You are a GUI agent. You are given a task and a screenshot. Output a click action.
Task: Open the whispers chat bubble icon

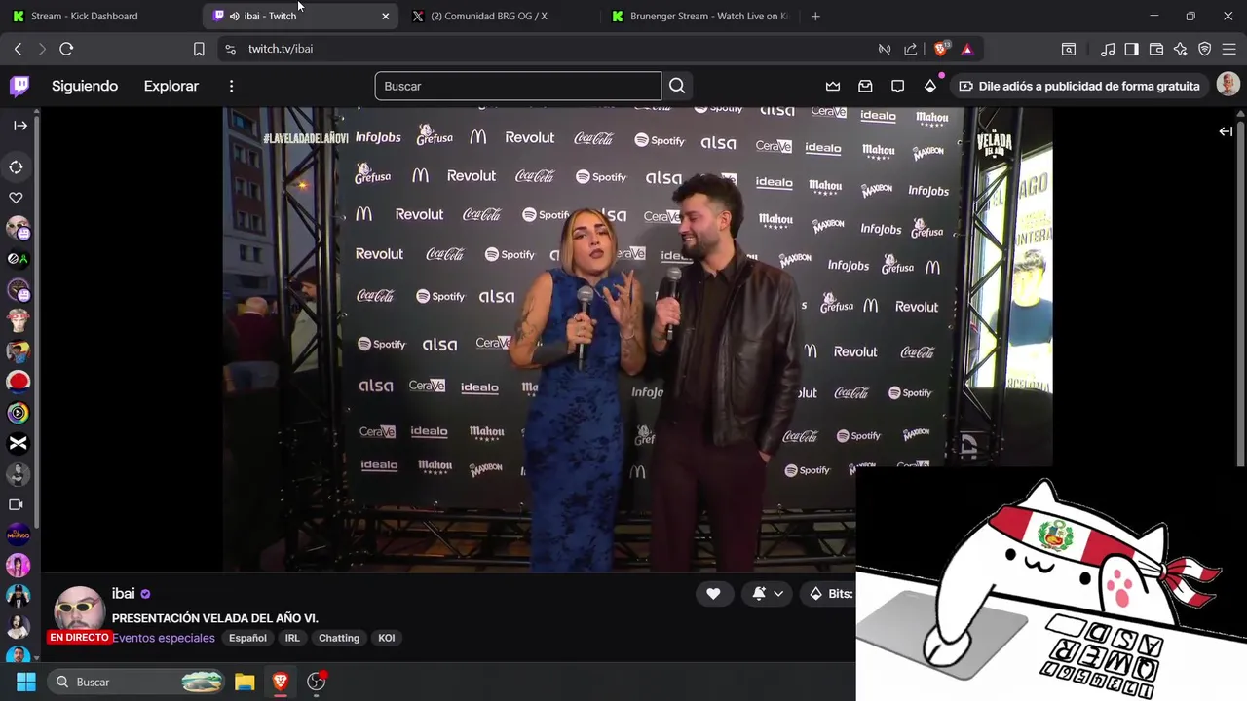[x=898, y=86]
